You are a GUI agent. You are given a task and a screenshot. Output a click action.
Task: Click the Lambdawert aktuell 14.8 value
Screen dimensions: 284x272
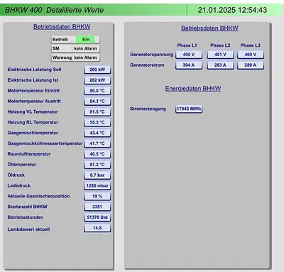[97, 228]
